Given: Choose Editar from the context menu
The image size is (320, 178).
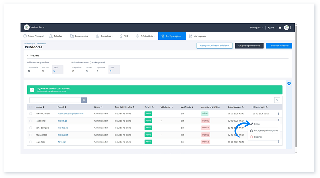Looking at the screenshot, I should point(257,124).
